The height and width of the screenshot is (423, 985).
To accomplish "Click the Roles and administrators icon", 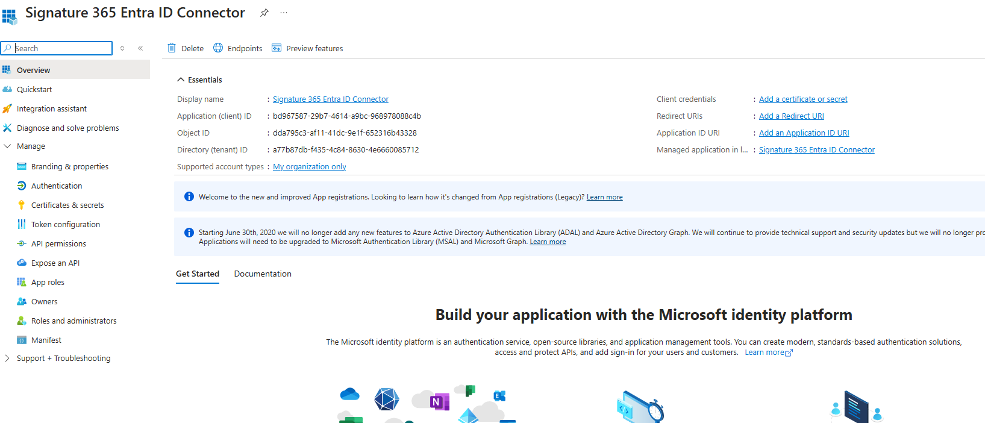I will pyautogui.click(x=22, y=321).
